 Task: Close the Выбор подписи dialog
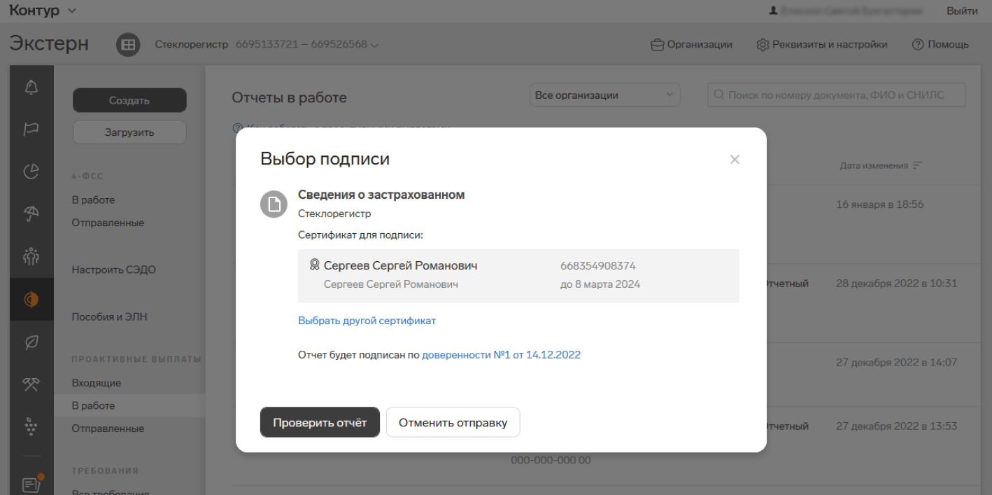coord(735,160)
